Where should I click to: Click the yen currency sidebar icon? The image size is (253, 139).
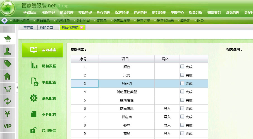pyautogui.click(x=7, y=114)
